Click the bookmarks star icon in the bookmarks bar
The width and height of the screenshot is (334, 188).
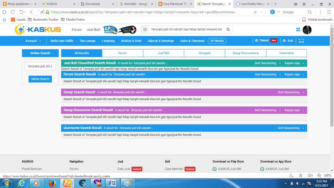[4, 20]
